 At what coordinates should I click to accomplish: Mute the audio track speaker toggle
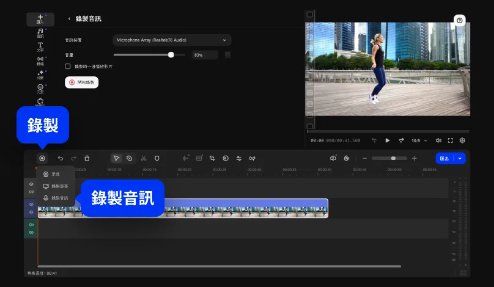(31, 225)
